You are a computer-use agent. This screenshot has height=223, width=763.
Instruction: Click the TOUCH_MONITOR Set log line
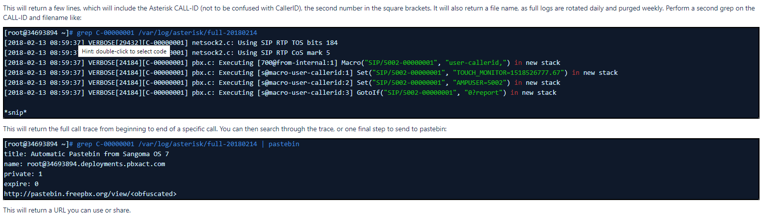(311, 73)
